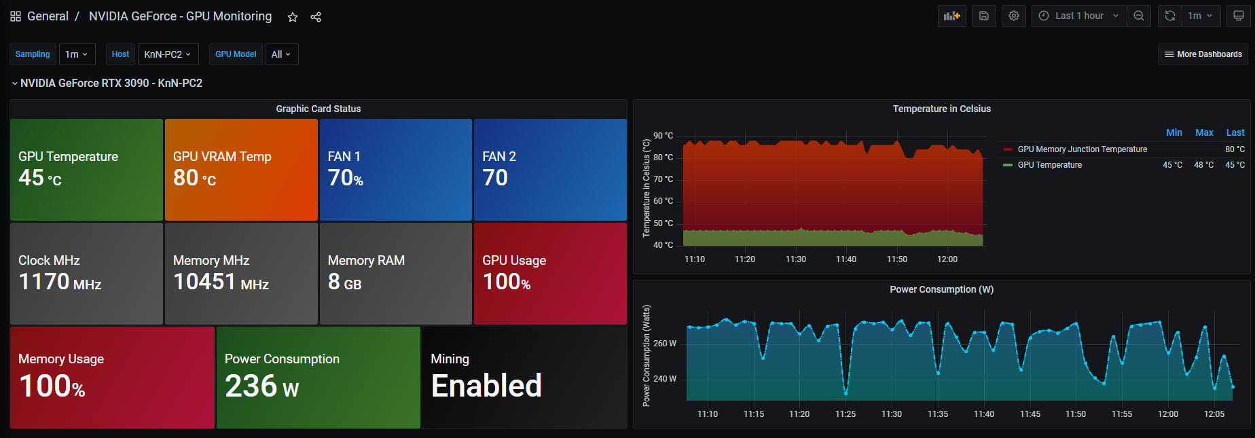Screen dimensions: 1255x438
Task: Zoom out the time range
Action: (1139, 16)
